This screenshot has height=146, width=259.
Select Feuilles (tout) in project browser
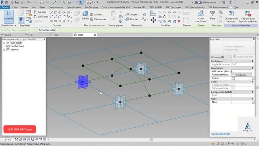pos(17,46)
